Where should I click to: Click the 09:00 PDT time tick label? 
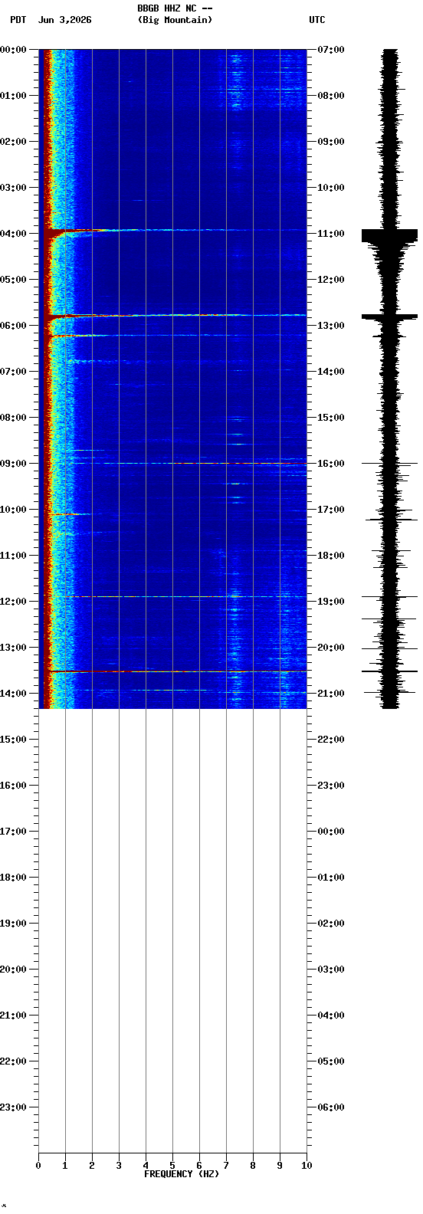(13, 464)
